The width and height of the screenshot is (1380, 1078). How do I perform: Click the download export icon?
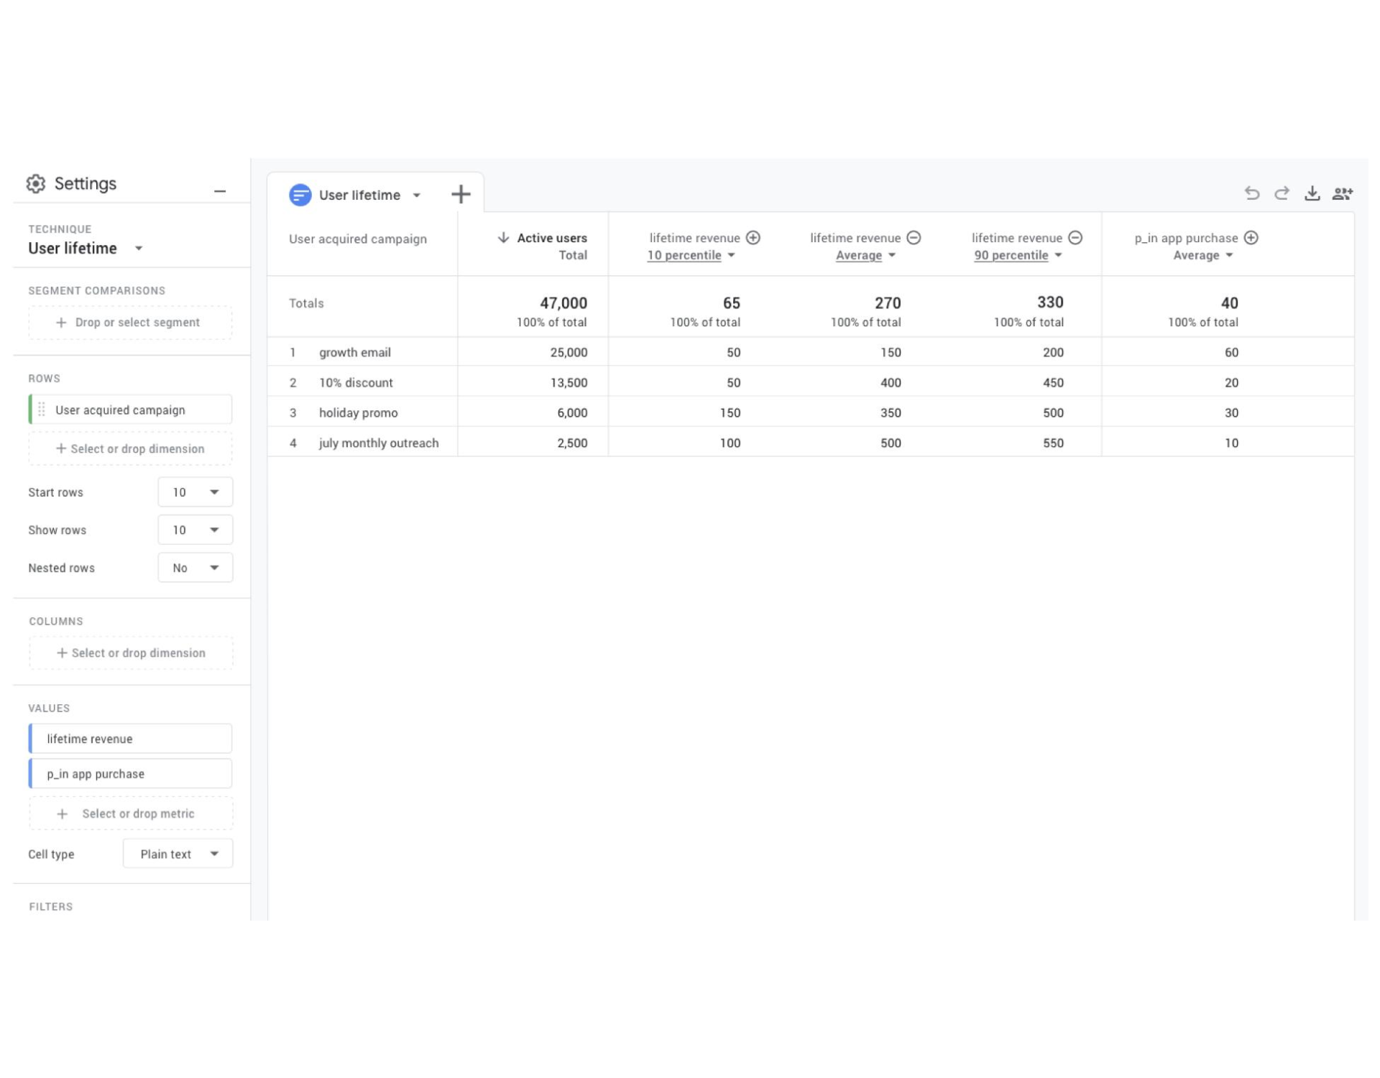pyautogui.click(x=1312, y=193)
